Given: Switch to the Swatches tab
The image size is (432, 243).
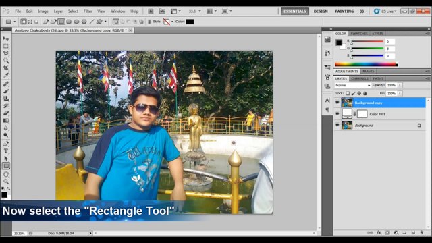Looking at the screenshot, I should point(359,34).
